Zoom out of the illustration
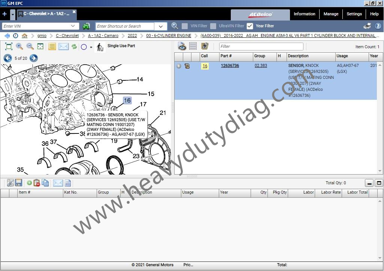The height and width of the screenshot is (271, 384). [30, 46]
